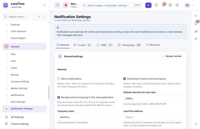The width and height of the screenshot is (200, 129).
Task: Open All Settings link
Action: (x=17, y=117)
